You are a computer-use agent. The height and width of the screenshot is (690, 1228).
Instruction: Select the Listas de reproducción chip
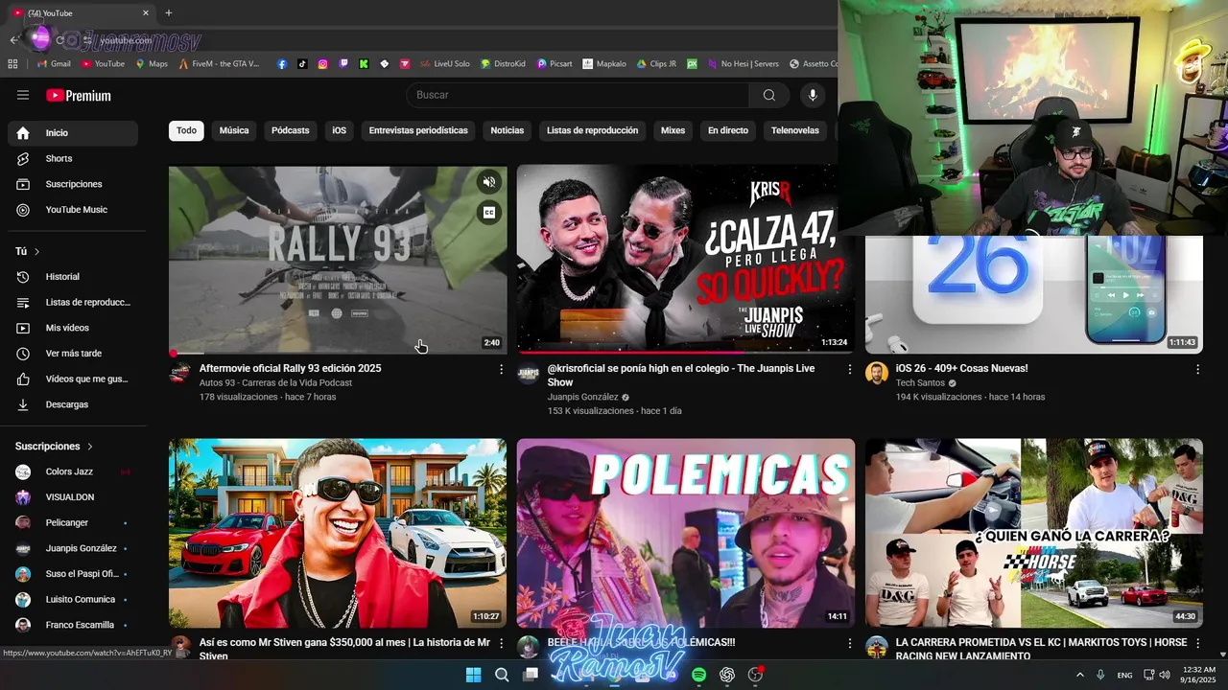(593, 130)
